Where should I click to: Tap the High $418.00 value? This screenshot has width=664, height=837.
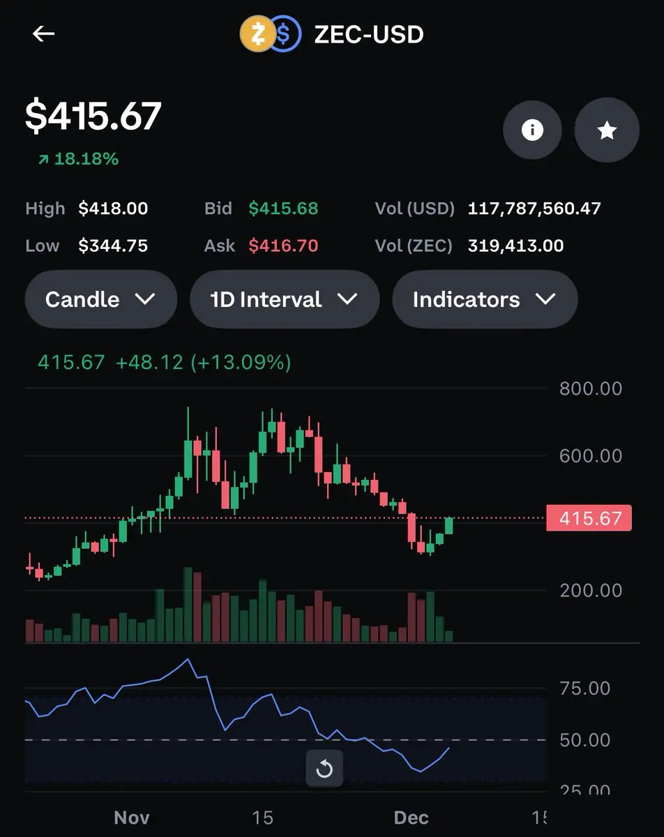click(113, 209)
